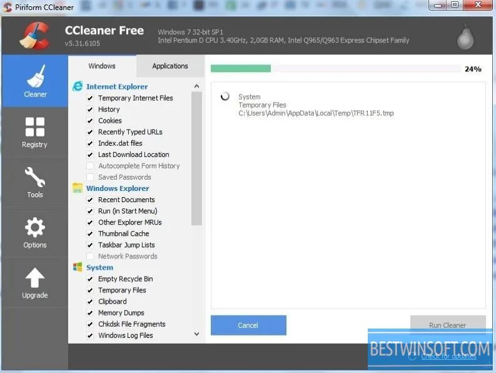Image resolution: width=496 pixels, height=373 pixels.
Task: Open the Registry section in sidebar
Action: click(35, 132)
